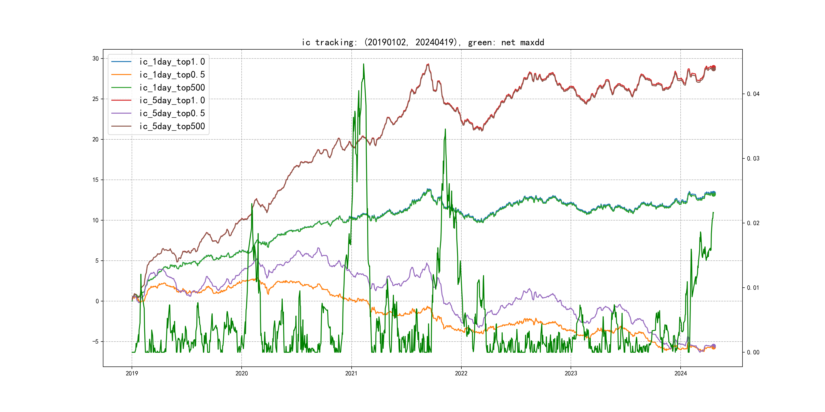
Task: Click the 2019 x-axis tick label
Action: pyautogui.click(x=132, y=373)
